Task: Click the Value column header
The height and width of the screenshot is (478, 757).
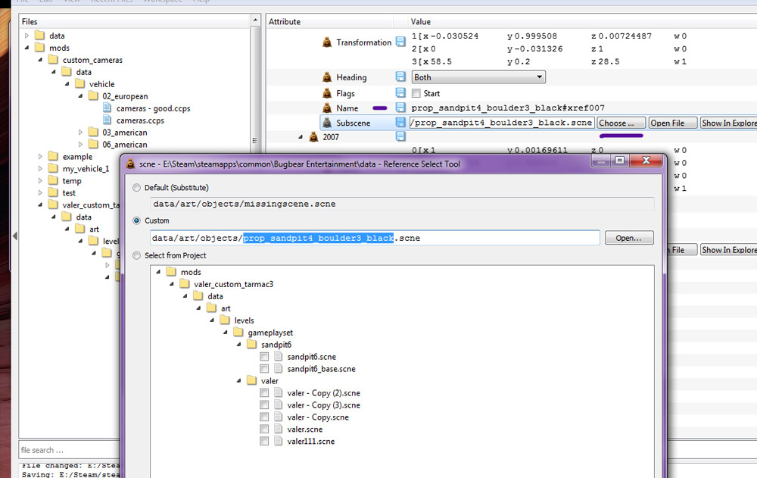Action: pyautogui.click(x=420, y=22)
